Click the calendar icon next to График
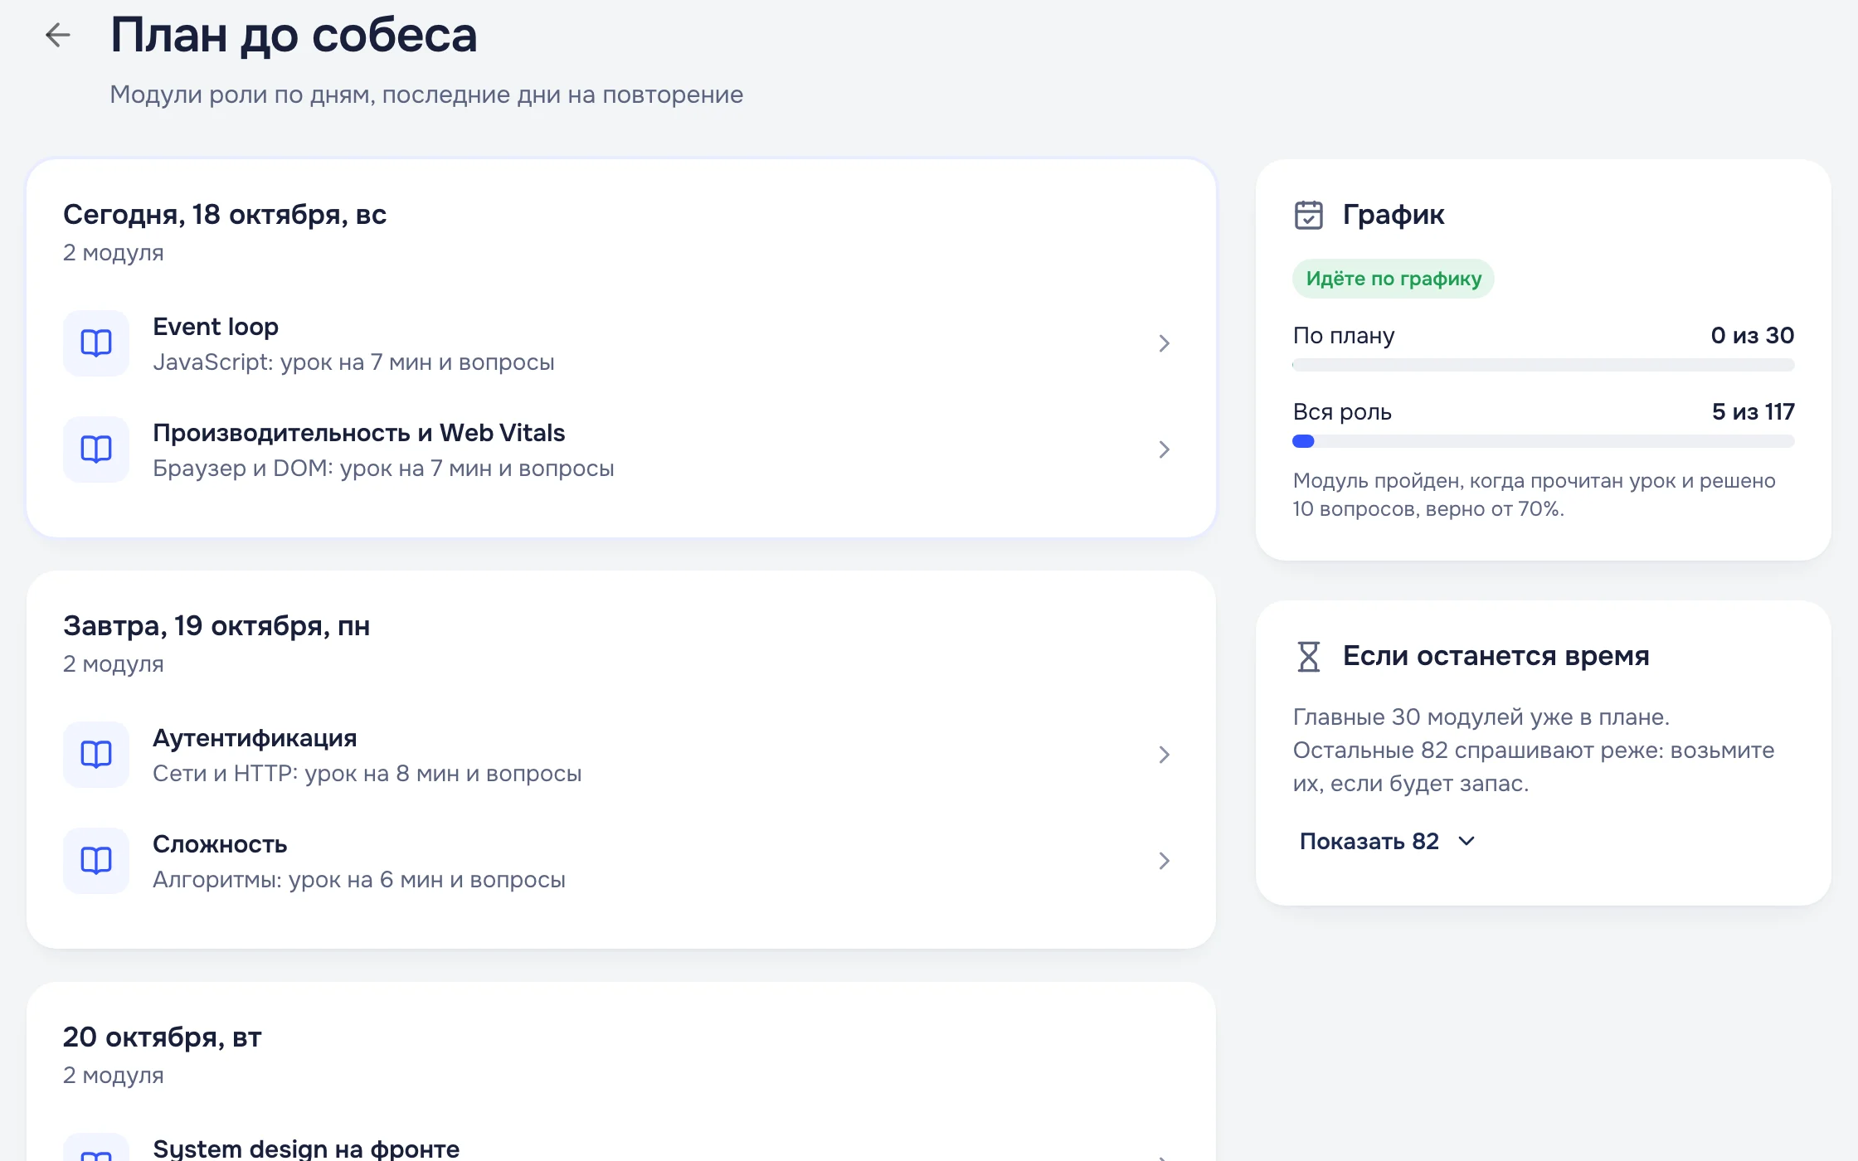 pos(1309,215)
